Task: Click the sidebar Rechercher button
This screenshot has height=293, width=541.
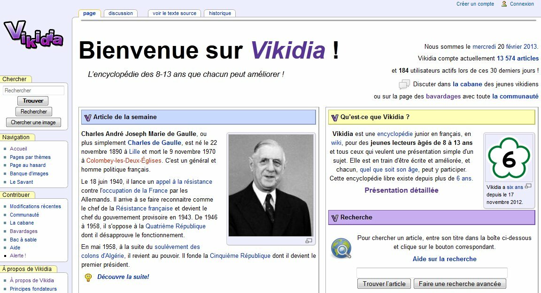Action: pos(34,112)
